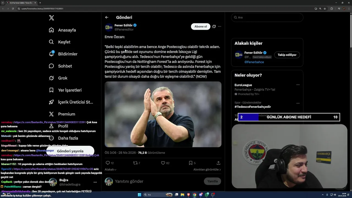Switch to Chrome on taskbar
352x198 pixels.
pos(195,195)
